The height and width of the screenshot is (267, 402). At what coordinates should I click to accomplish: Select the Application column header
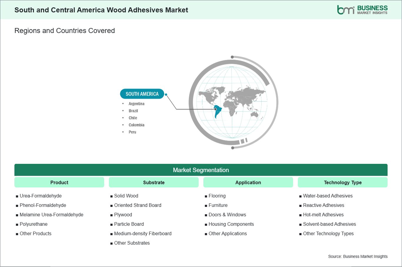(248, 182)
